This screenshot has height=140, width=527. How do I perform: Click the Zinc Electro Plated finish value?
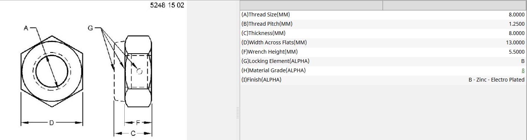point(496,80)
